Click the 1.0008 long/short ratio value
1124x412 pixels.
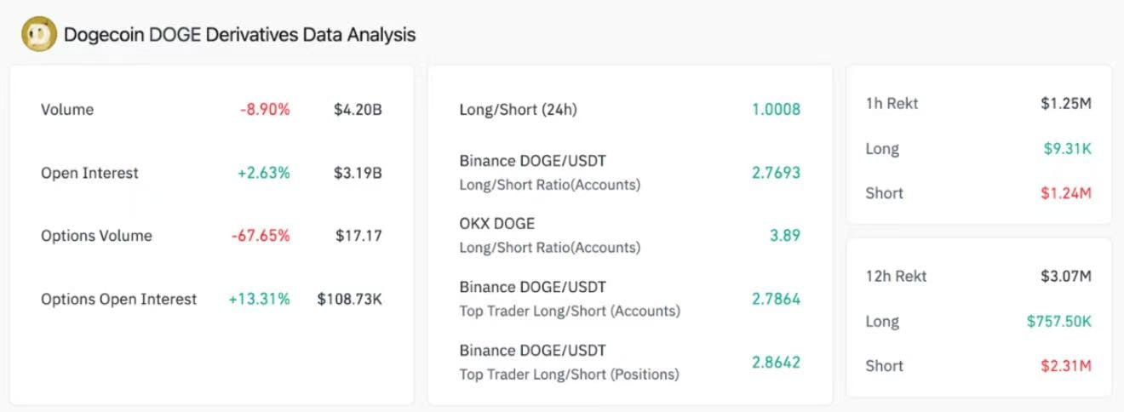pos(776,110)
